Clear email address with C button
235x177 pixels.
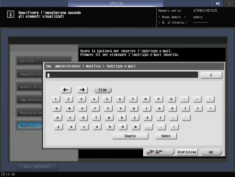[211, 75]
